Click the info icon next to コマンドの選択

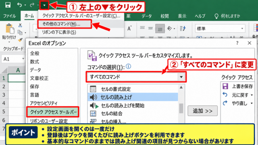128,66
